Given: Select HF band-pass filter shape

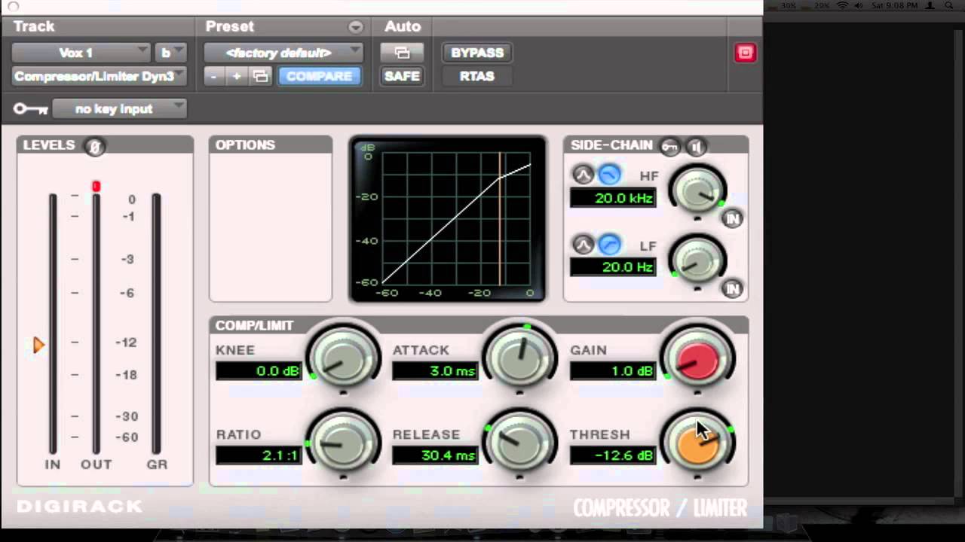Looking at the screenshot, I should [583, 175].
